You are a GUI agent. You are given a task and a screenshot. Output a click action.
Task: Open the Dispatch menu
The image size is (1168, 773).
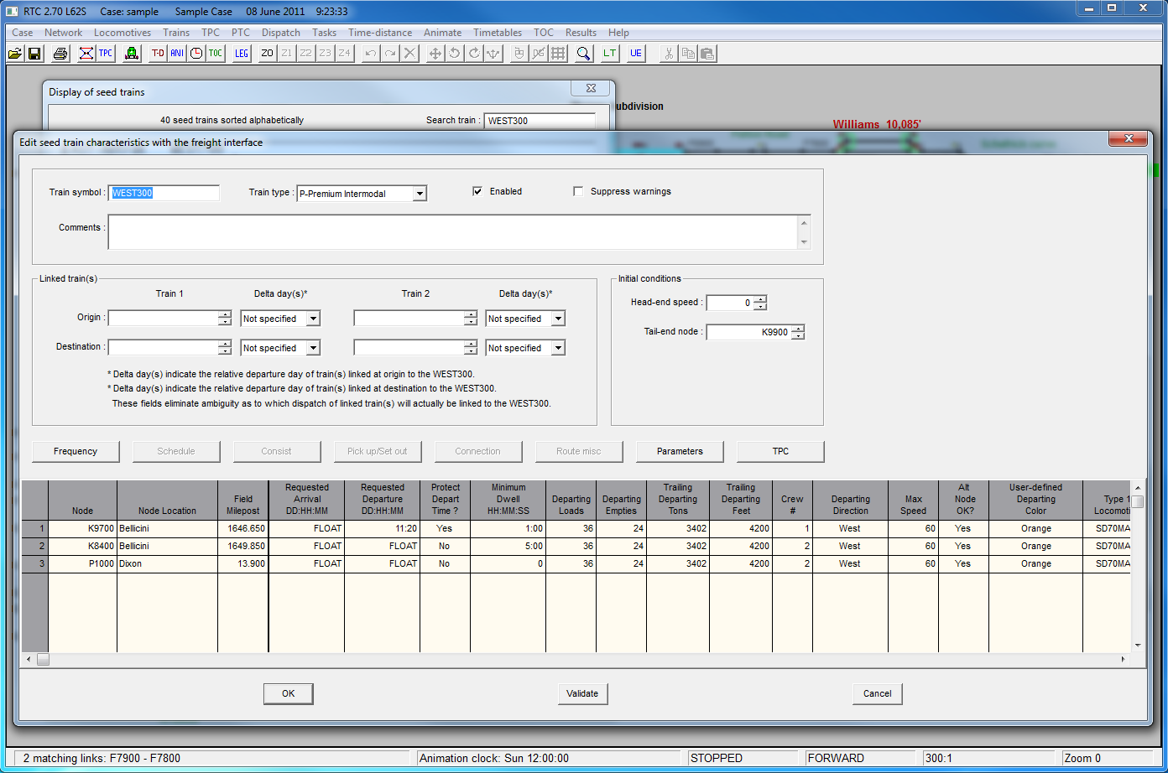coord(280,33)
